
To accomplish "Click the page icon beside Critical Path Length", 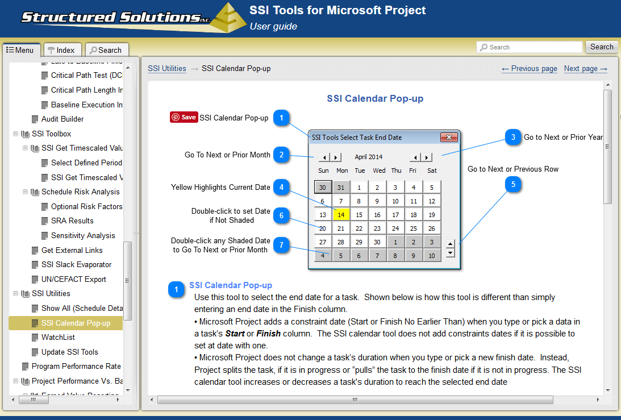I will point(45,90).
